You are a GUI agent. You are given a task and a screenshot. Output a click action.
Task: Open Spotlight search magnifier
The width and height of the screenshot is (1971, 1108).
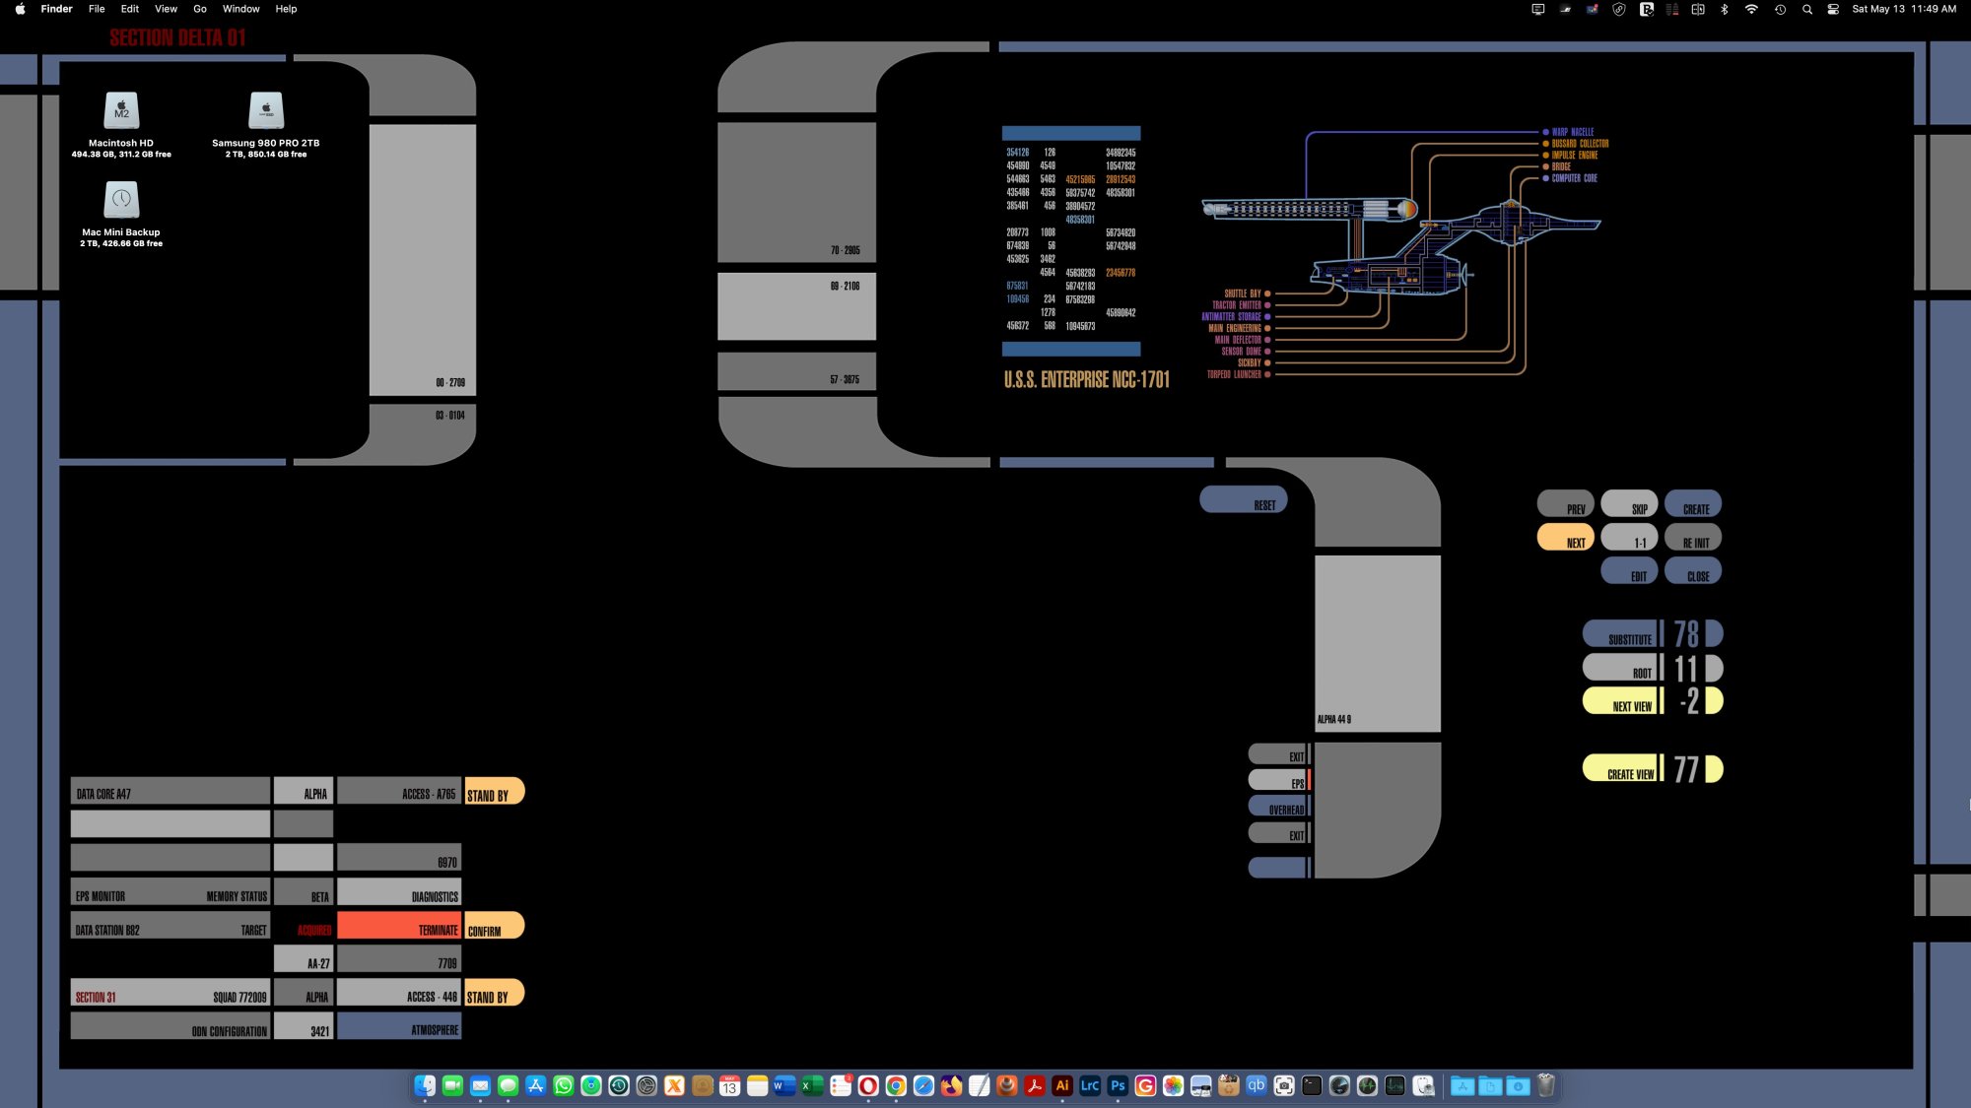[1806, 9]
